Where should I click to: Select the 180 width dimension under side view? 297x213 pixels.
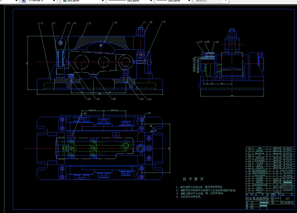(232, 96)
